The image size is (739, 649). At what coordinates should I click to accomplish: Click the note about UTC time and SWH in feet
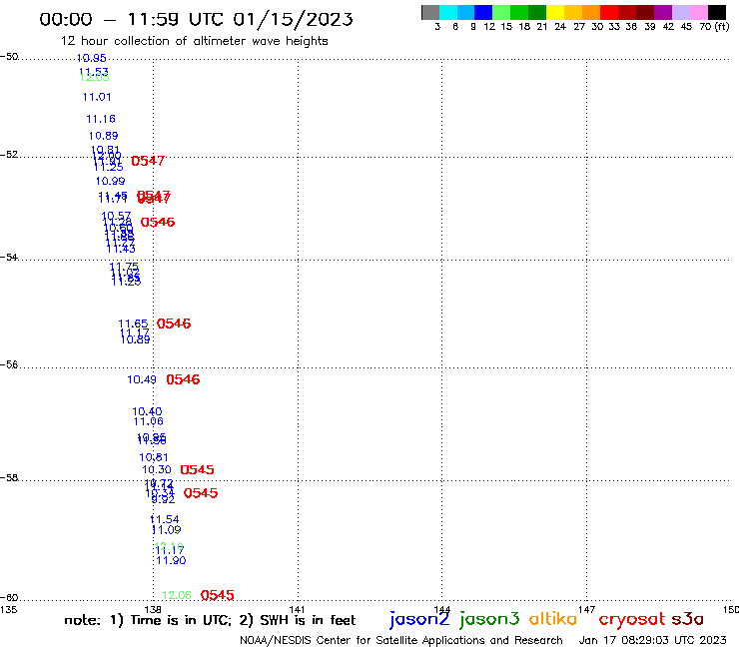tap(210, 620)
